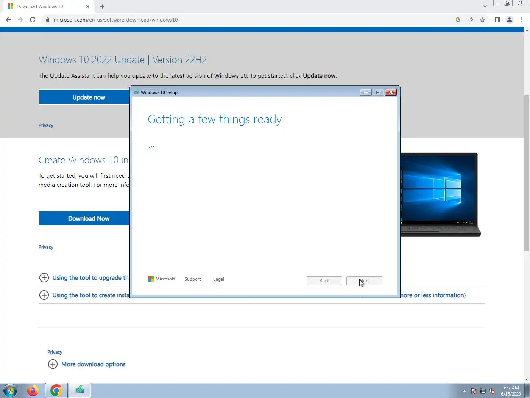Open Firefox from the taskbar
Image resolution: width=530 pixels, height=398 pixels.
pos(33,390)
